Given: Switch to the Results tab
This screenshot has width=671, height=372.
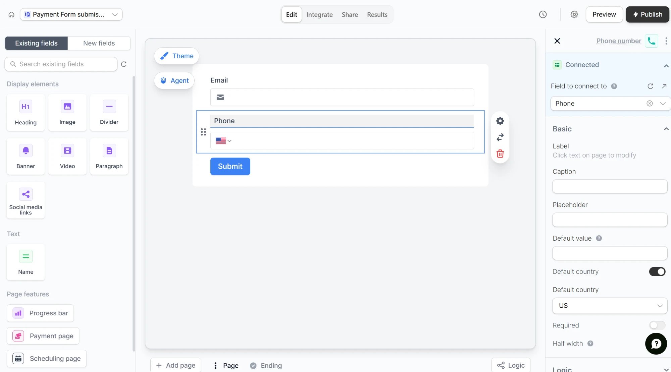Looking at the screenshot, I should pos(377,14).
